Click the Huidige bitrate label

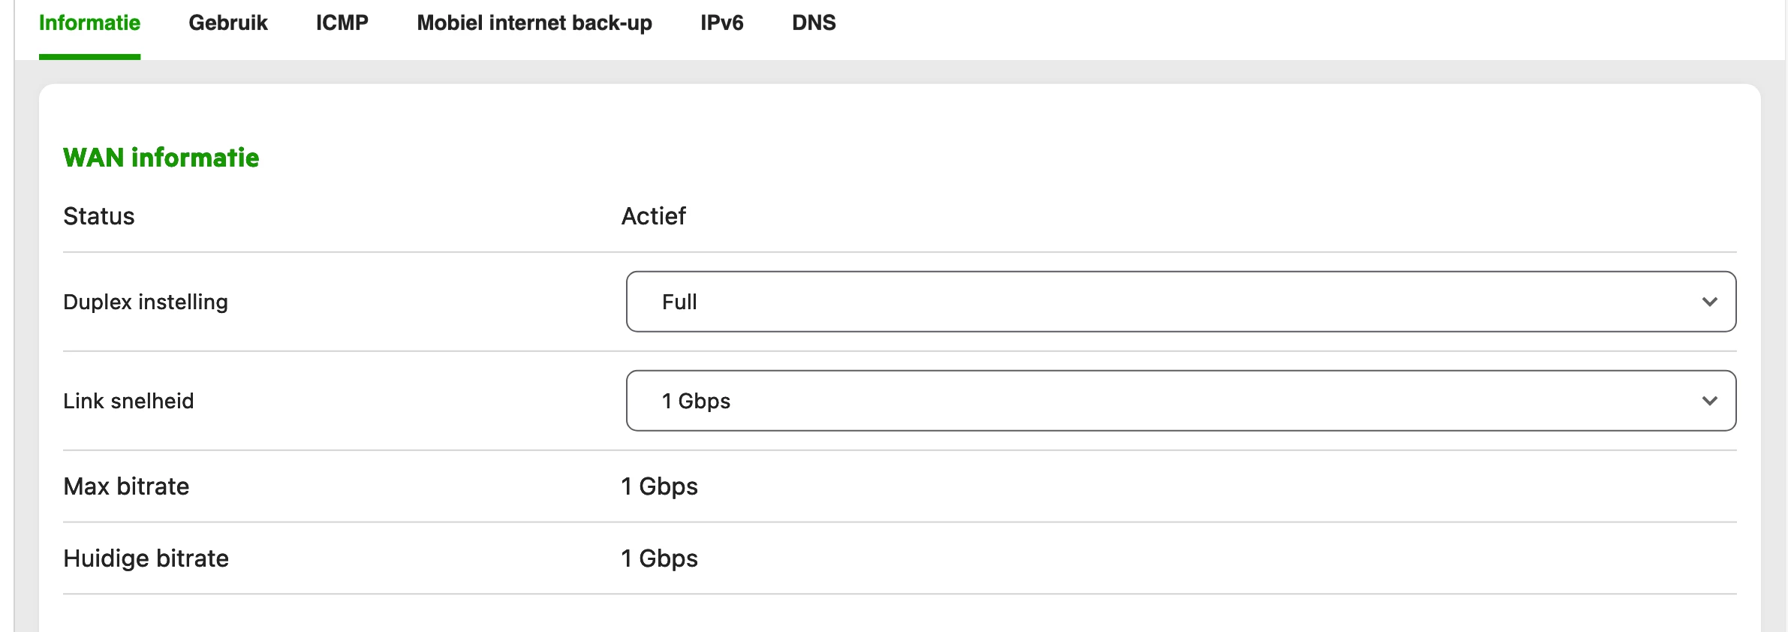(x=146, y=558)
